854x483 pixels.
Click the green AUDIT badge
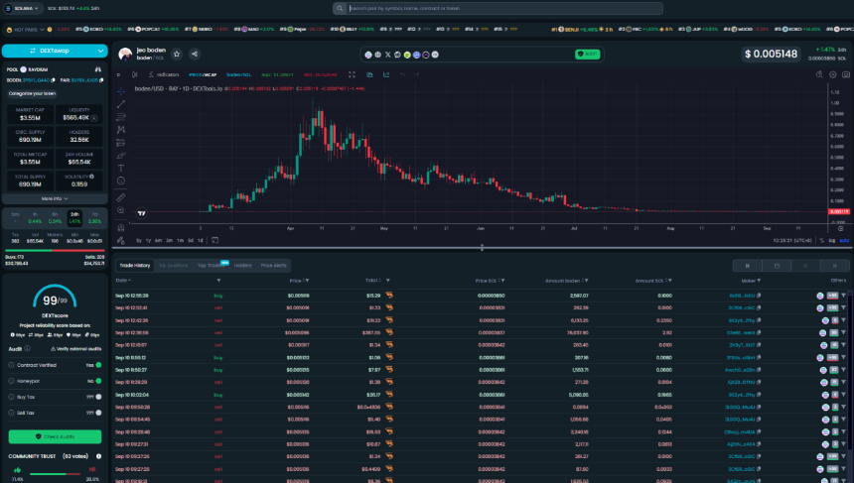pyautogui.click(x=587, y=55)
